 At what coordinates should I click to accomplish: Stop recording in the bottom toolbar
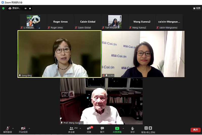[x=150, y=128]
